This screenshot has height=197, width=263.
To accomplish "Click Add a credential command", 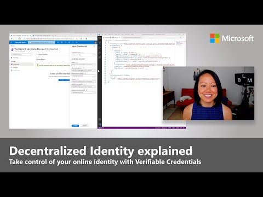I will pos(42,54).
